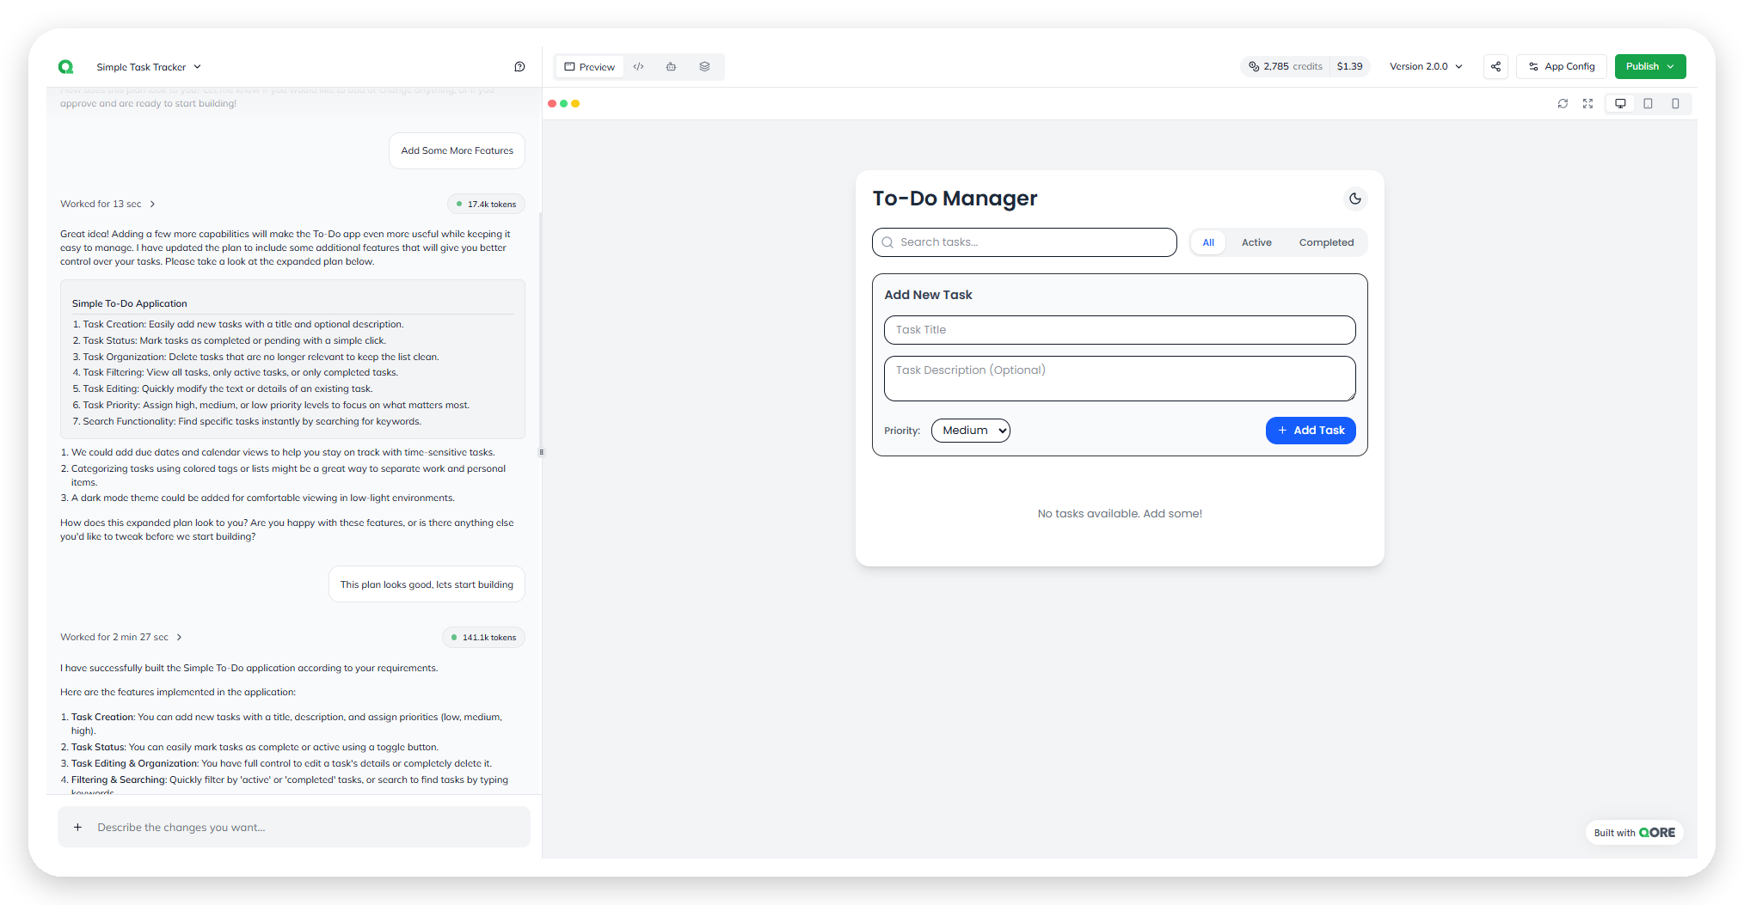Image resolution: width=1744 pixels, height=905 pixels.
Task: Open the layers stack icon tab
Action: pyautogui.click(x=704, y=67)
